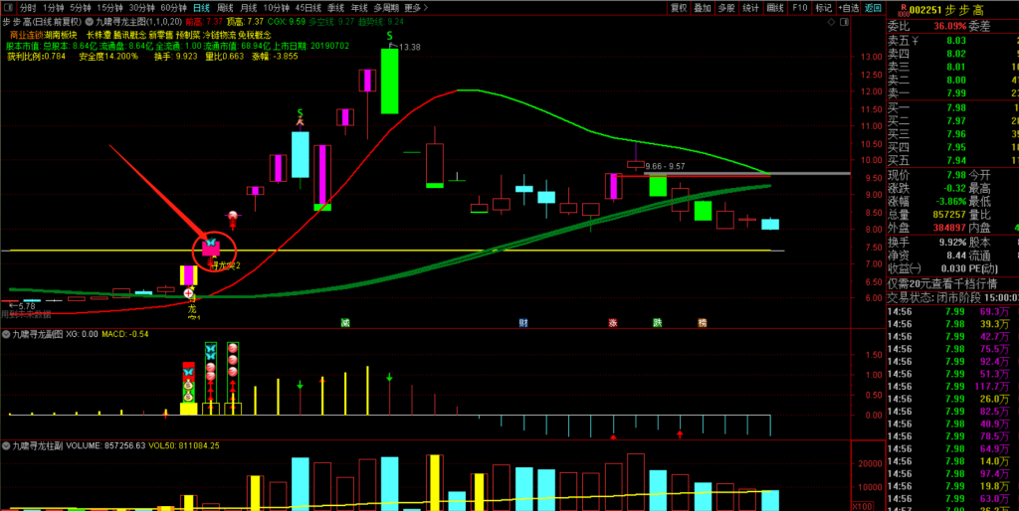Screen dimensions: 1019x511
Task: Click the round icon before 九啸寻龙主图 indicator name
Action: click(92, 21)
